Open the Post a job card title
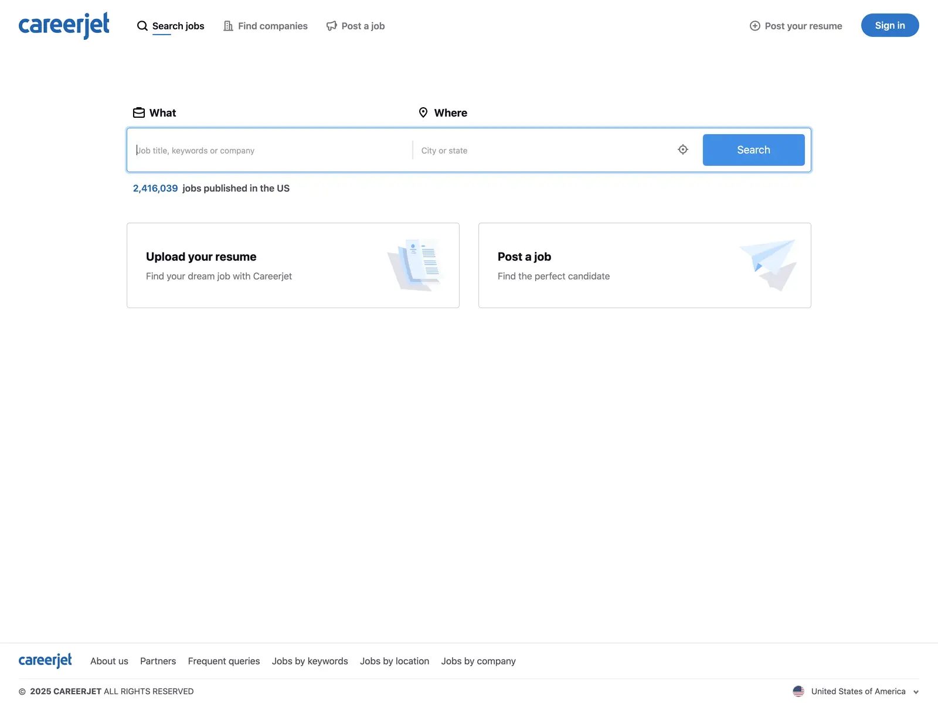The image size is (938, 703). coord(524,257)
